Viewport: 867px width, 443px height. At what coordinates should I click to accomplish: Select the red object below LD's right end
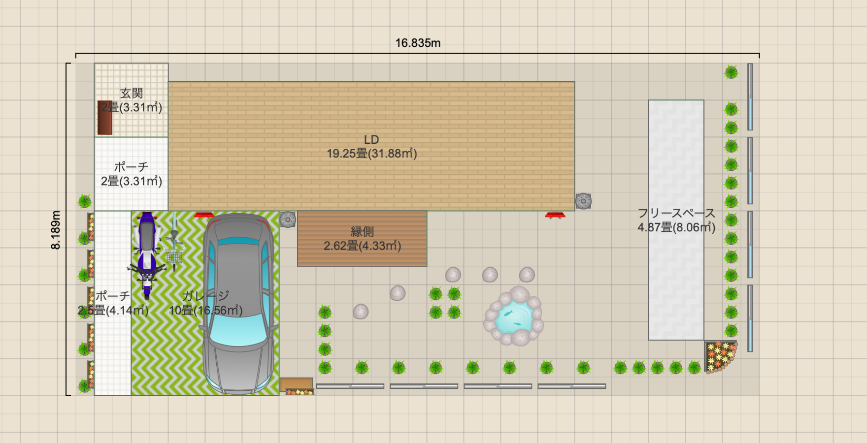[x=555, y=215]
